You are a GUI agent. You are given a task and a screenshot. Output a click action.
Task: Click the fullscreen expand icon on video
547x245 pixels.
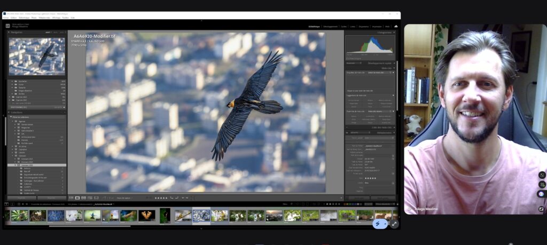394,224
